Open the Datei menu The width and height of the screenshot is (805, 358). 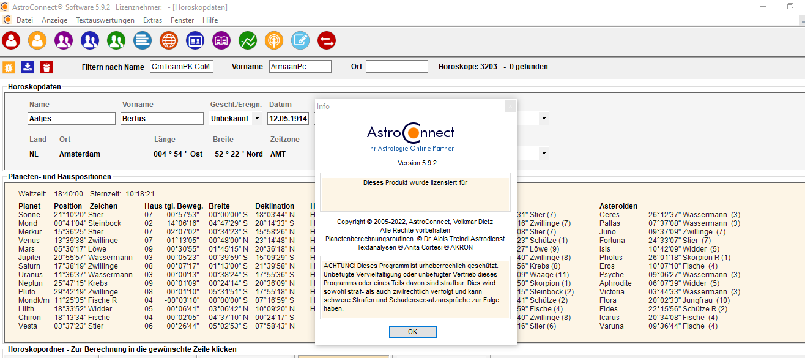tap(24, 20)
